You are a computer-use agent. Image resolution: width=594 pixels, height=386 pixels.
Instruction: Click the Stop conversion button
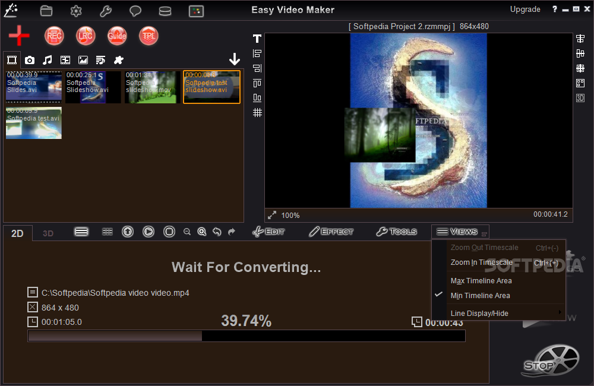551,360
